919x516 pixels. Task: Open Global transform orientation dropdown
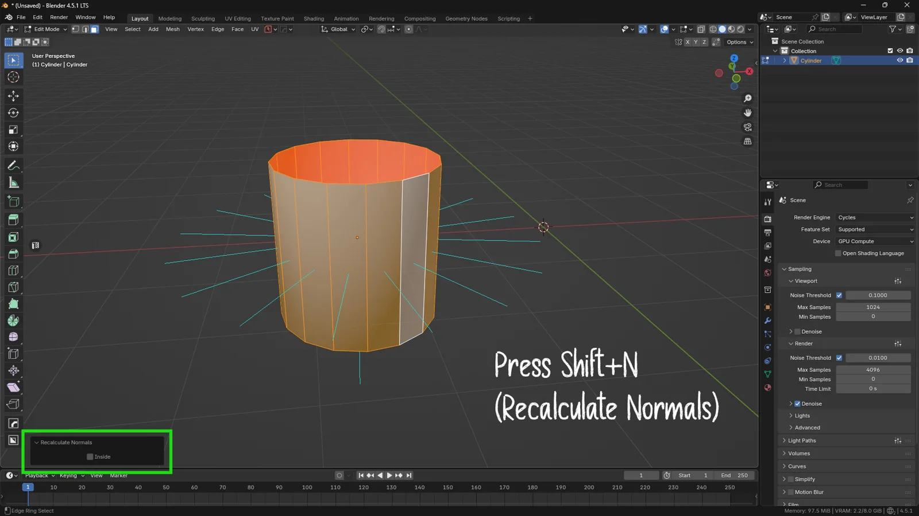coord(338,29)
